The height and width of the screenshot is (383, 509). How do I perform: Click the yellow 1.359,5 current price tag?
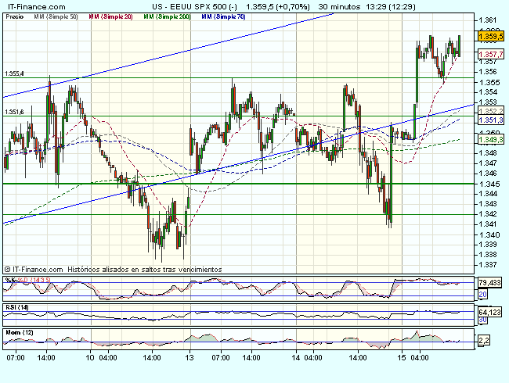491,36
